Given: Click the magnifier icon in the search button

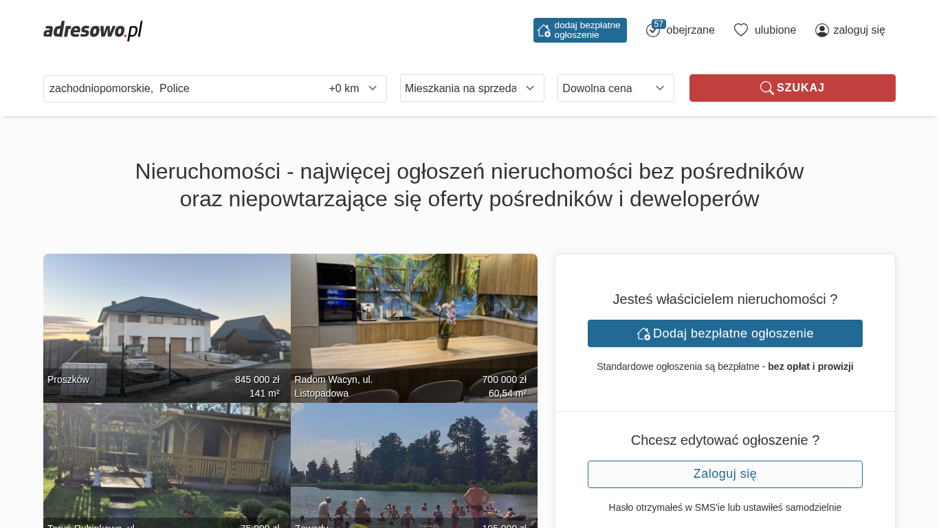Looking at the screenshot, I should pyautogui.click(x=766, y=88).
